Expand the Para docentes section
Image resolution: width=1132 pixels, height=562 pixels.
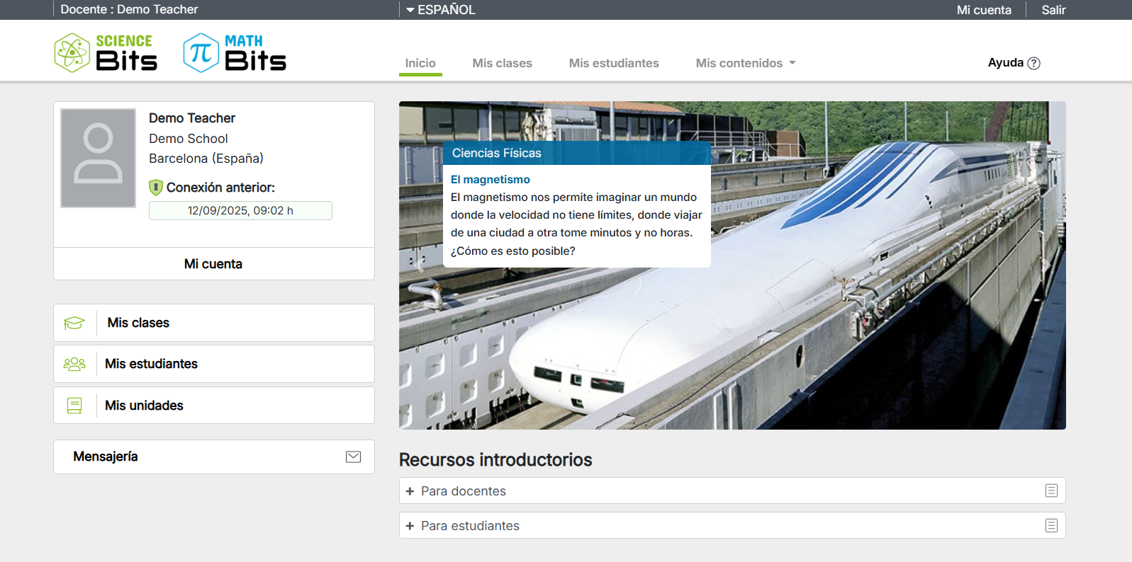coord(410,491)
